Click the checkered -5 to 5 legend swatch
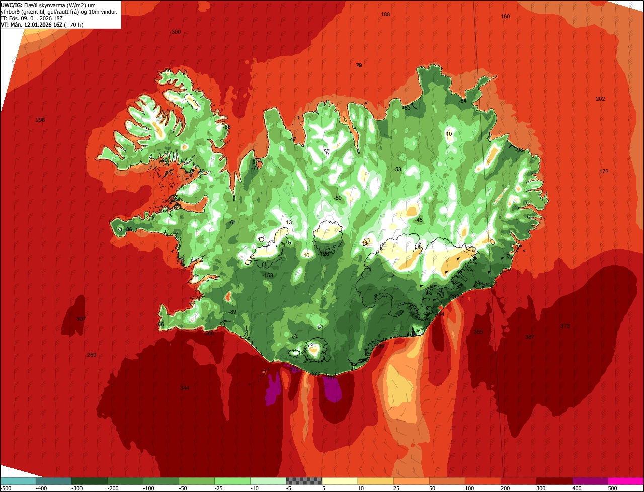This screenshot has height=492, width=644. tap(303, 481)
